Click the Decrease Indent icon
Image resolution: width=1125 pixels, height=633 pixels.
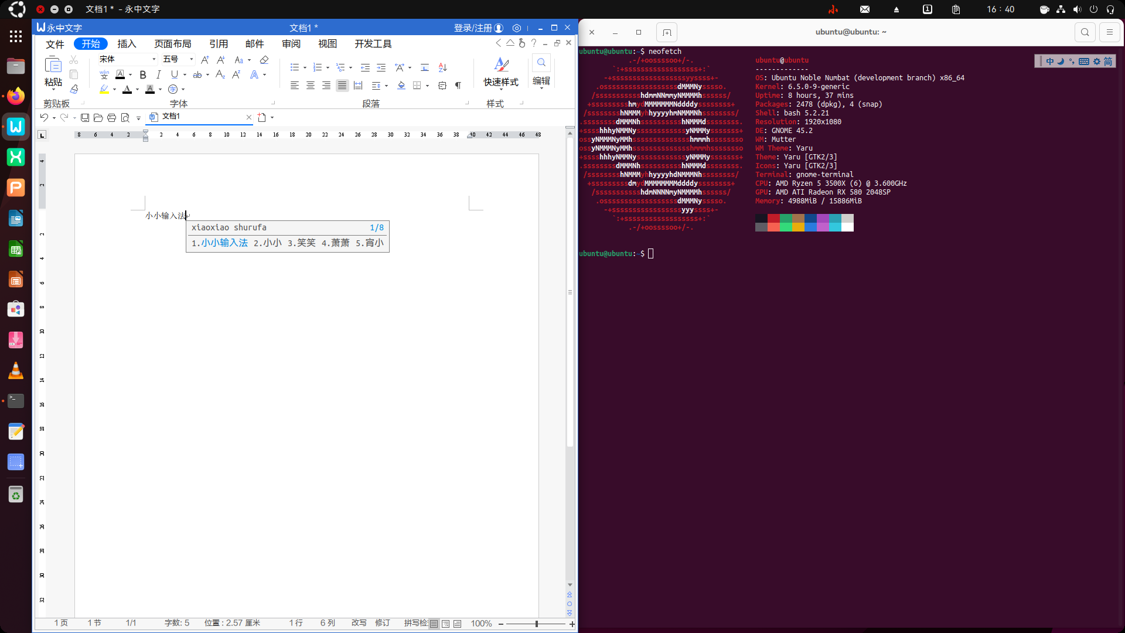pyautogui.click(x=365, y=67)
